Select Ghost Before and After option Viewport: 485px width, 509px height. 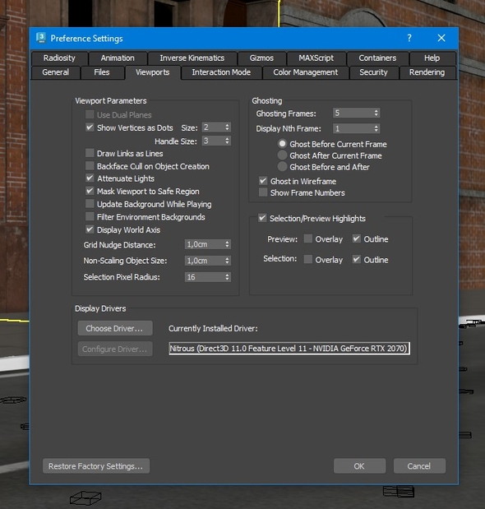pyautogui.click(x=282, y=167)
